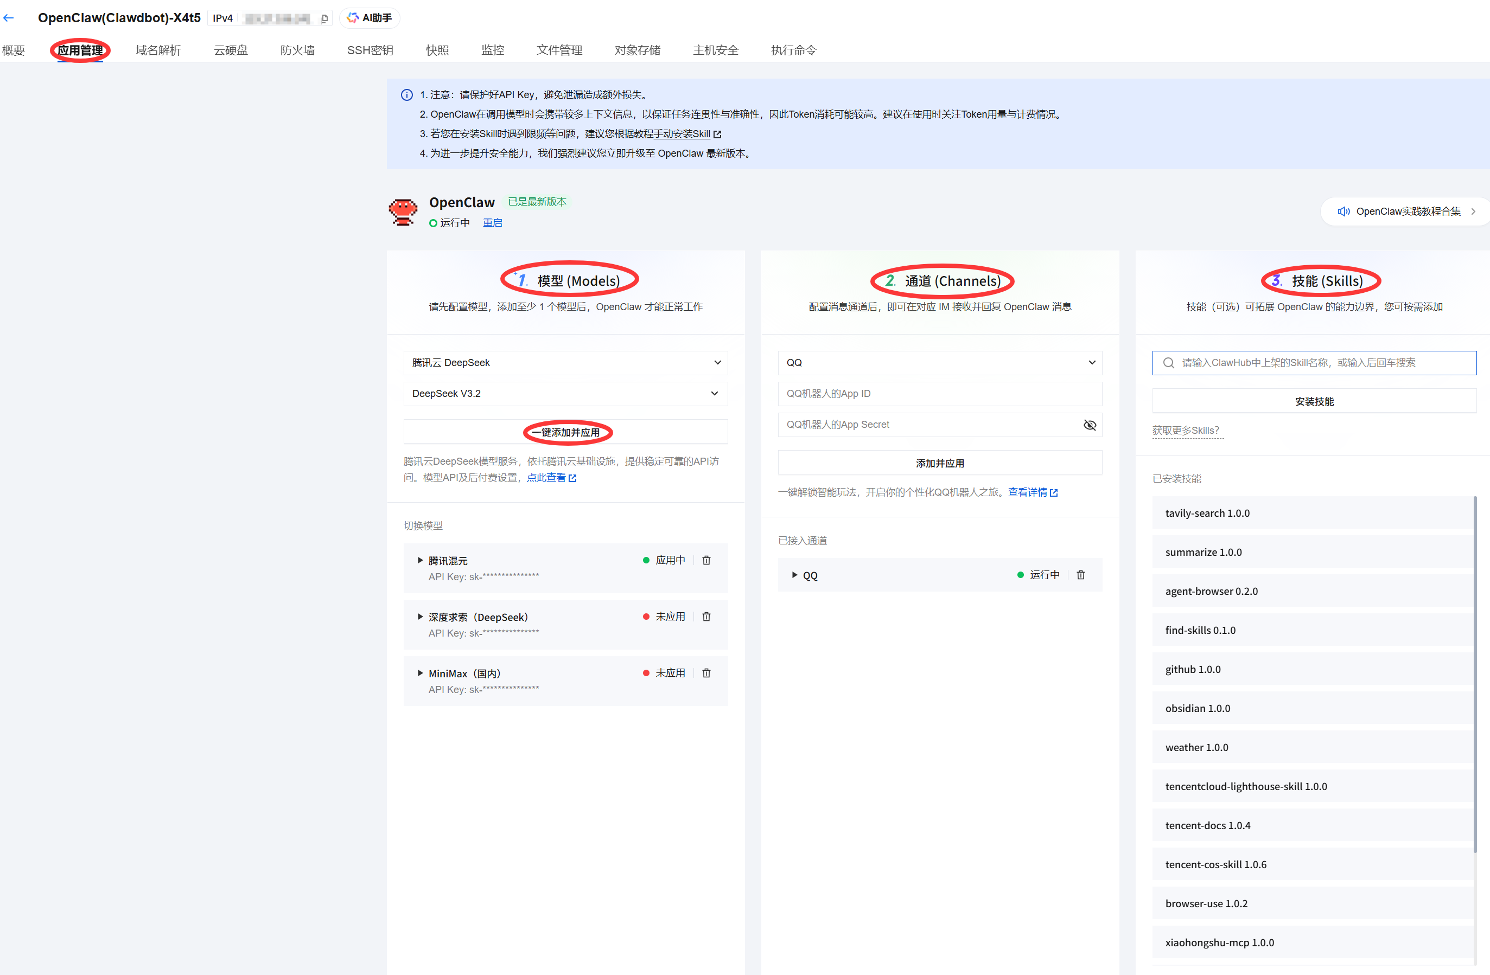Click the info icon in the notice banner

click(x=407, y=95)
